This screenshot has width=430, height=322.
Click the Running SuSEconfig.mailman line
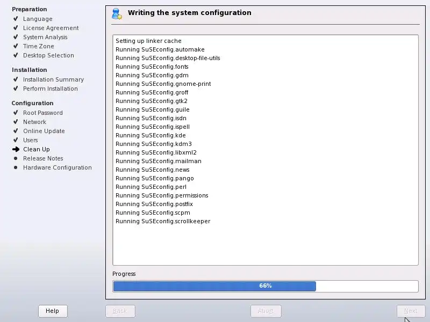coord(158,161)
